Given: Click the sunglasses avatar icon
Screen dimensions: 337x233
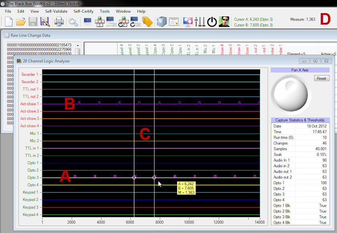Looking at the screenshot, I should [x=224, y=22].
